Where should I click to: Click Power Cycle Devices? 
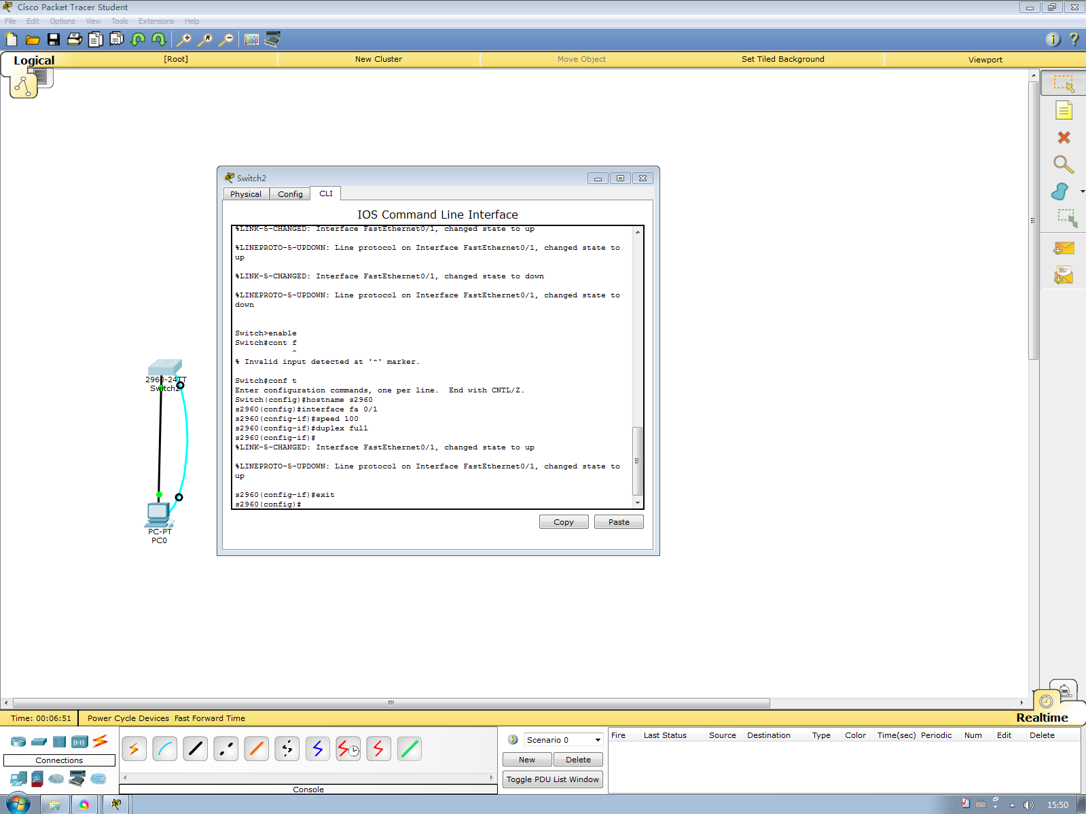click(128, 718)
